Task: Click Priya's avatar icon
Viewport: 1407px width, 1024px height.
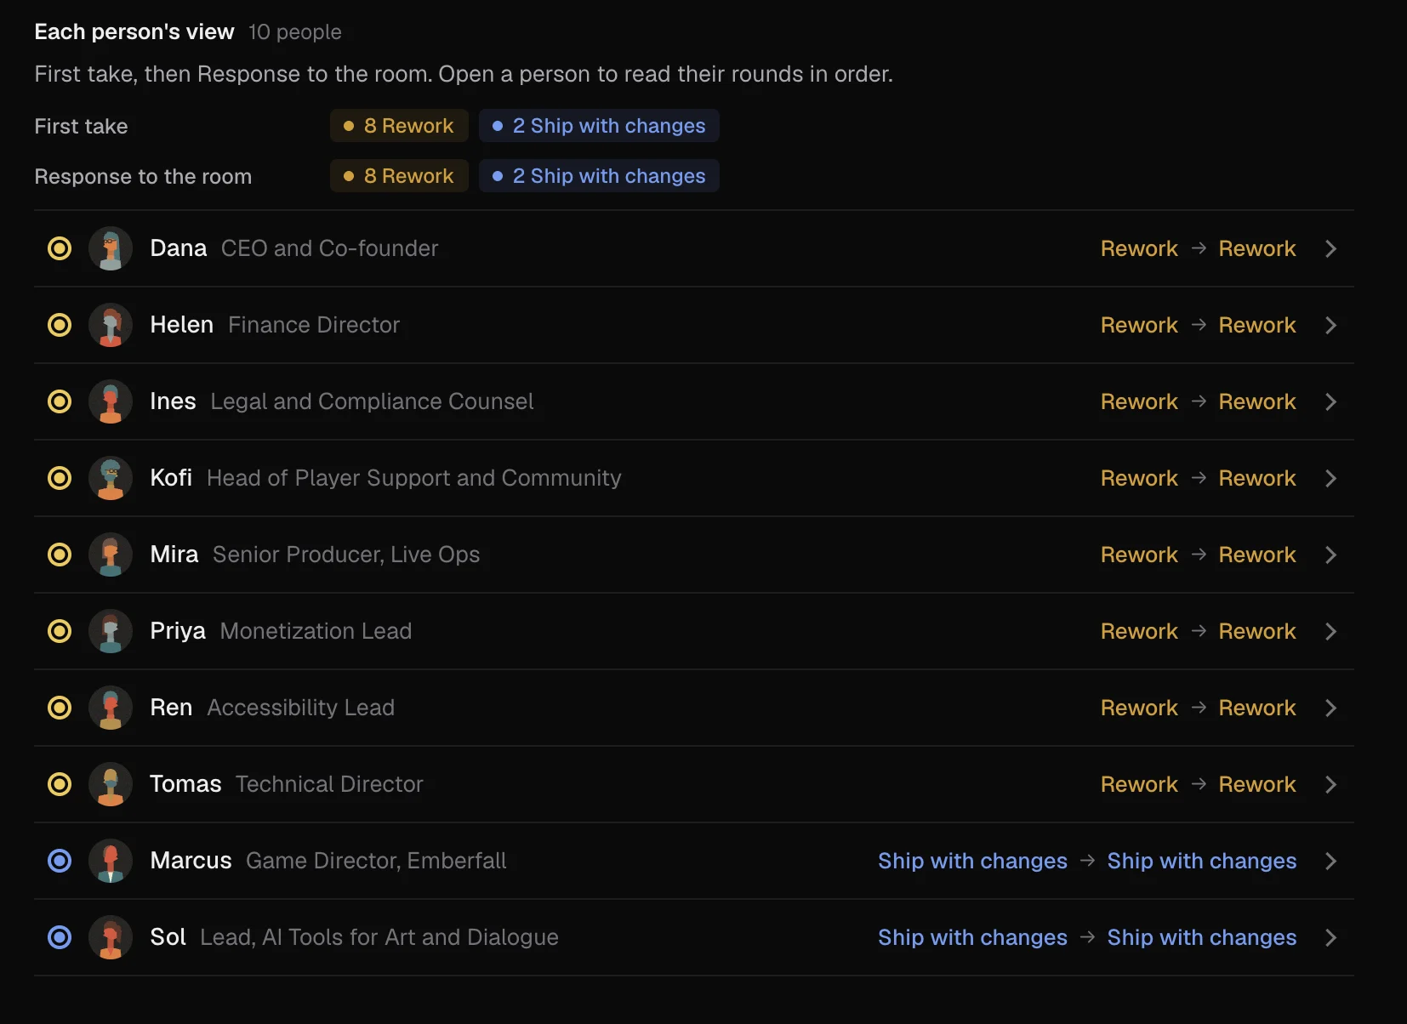Action: point(111,631)
